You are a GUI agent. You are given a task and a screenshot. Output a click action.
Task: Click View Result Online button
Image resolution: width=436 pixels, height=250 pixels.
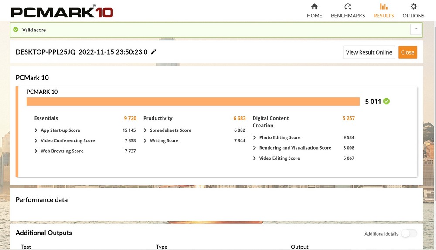click(x=369, y=52)
